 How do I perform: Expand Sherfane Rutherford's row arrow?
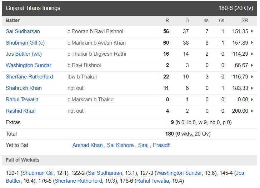252,77
